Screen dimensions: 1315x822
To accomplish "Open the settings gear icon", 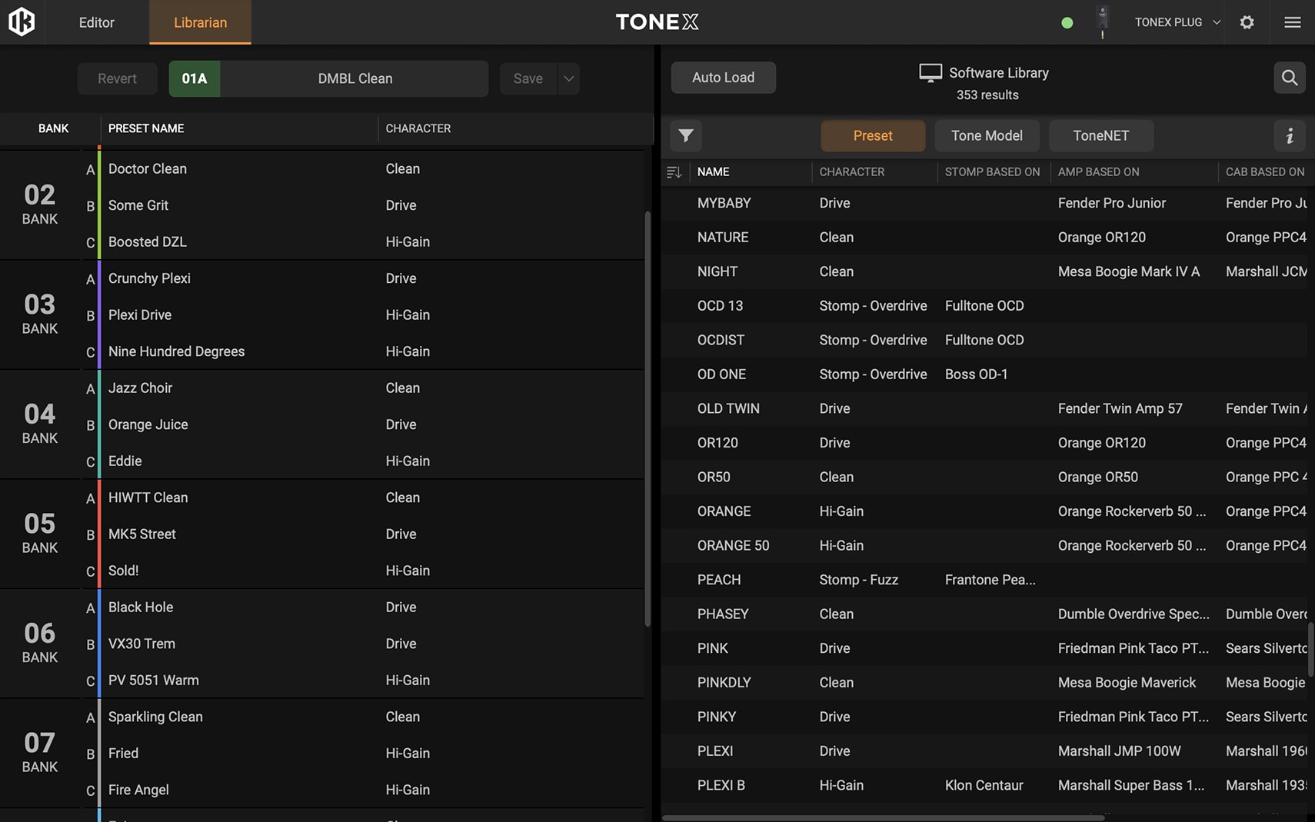I will click(x=1247, y=22).
